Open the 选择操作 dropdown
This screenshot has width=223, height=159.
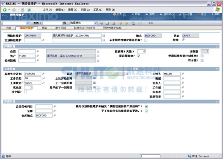click(x=96, y=23)
